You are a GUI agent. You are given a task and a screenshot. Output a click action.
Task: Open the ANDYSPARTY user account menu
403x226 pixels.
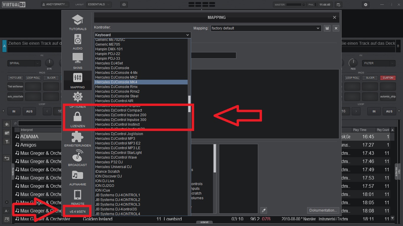pos(55,4)
